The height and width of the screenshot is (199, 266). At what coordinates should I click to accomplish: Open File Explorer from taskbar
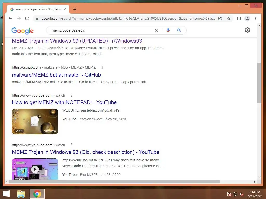[x=21, y=194]
